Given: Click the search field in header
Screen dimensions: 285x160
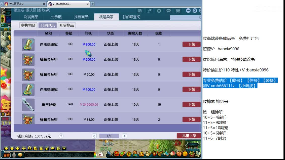Looking at the screenshot, I should 185,17.
